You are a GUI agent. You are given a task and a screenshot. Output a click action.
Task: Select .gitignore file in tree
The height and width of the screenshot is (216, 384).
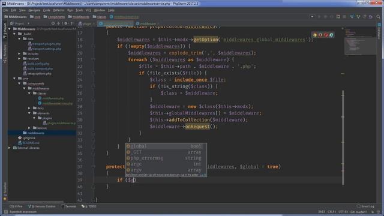(x=26, y=138)
